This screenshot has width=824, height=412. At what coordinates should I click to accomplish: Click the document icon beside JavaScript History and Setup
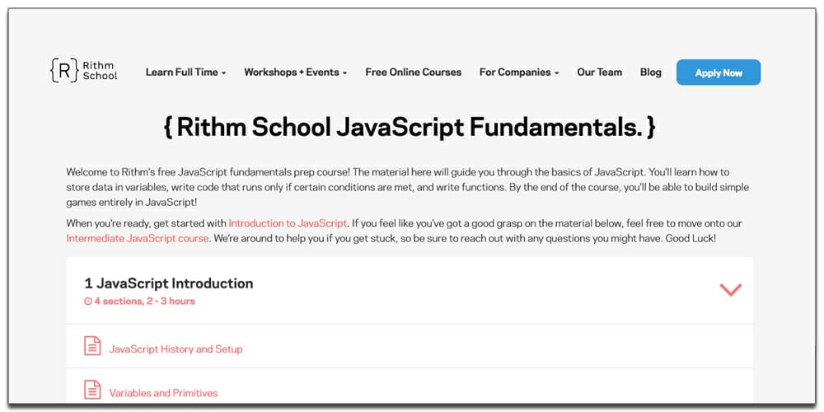[92, 346]
